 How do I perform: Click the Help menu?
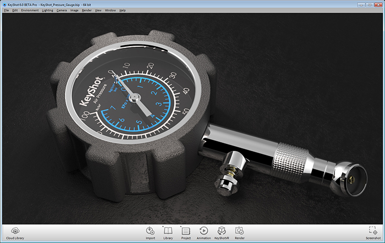click(123, 10)
